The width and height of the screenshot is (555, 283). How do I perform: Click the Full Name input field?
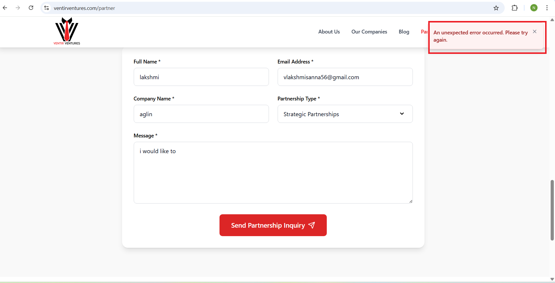201,77
